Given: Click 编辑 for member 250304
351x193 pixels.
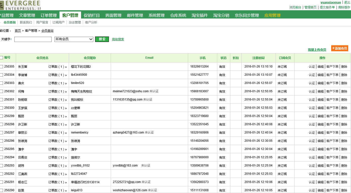Looking at the screenshot, I should [x=321, y=75].
